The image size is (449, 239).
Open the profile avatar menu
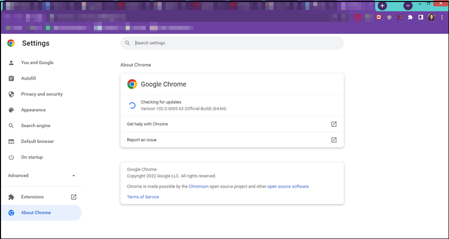(x=431, y=17)
